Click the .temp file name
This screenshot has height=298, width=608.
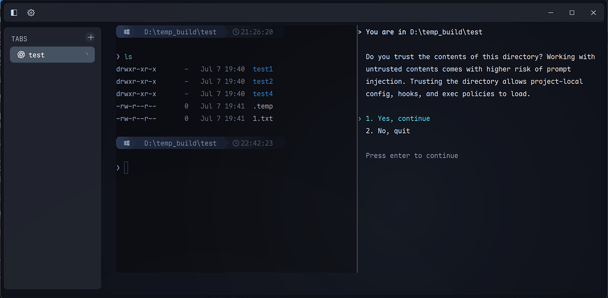pos(263,106)
